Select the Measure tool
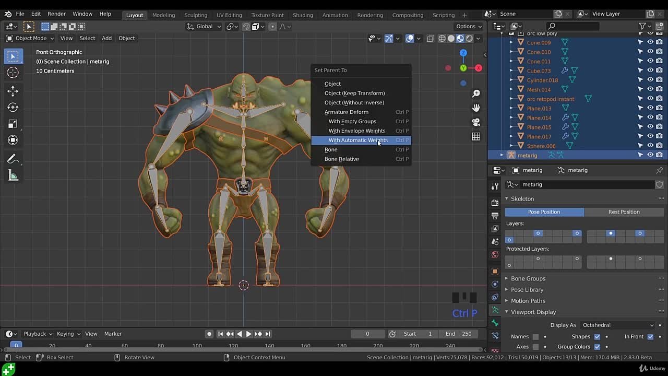 (x=13, y=176)
